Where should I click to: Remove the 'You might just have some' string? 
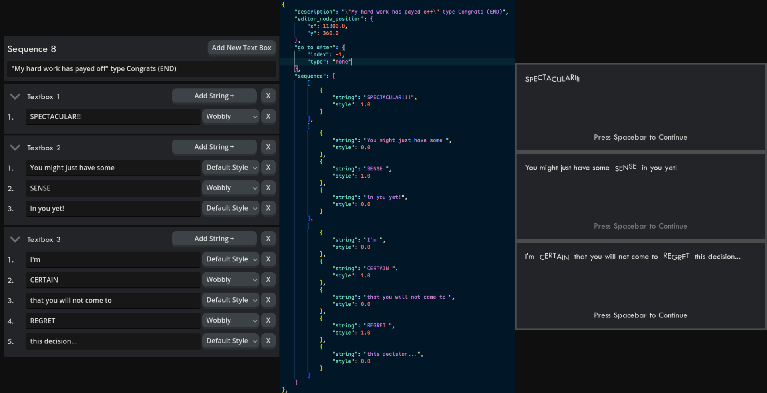pyautogui.click(x=268, y=168)
